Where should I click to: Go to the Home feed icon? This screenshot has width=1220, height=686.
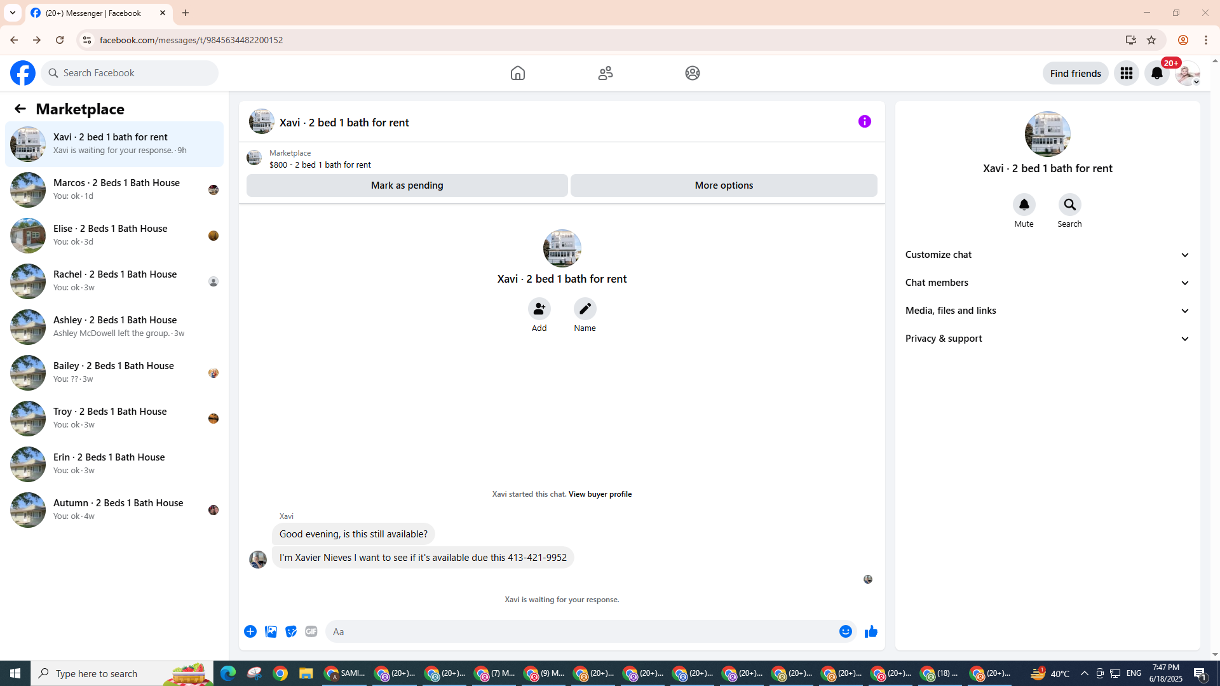(x=518, y=73)
